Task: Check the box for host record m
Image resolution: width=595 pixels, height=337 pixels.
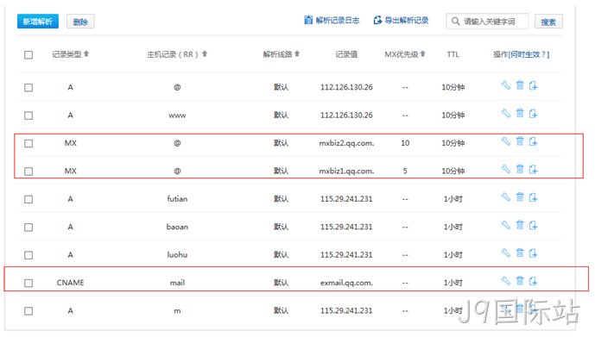Action: pyautogui.click(x=28, y=311)
